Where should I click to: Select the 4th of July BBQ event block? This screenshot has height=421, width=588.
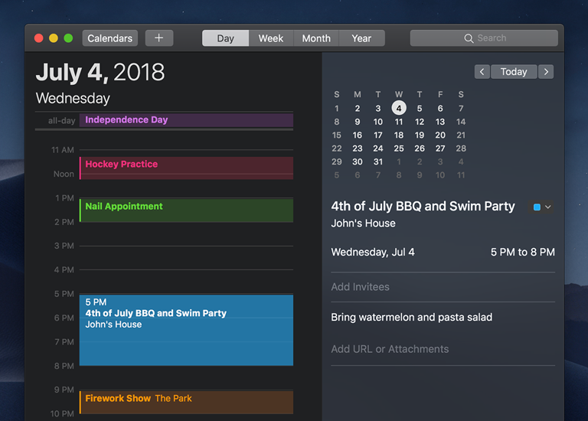point(186,330)
